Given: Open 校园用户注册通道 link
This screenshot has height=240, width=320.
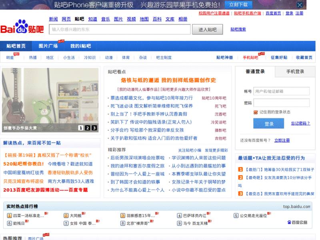Looking at the screenshot, I should [x=214, y=13].
